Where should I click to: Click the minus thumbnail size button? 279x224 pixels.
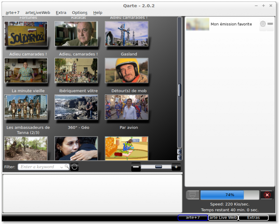(136, 167)
